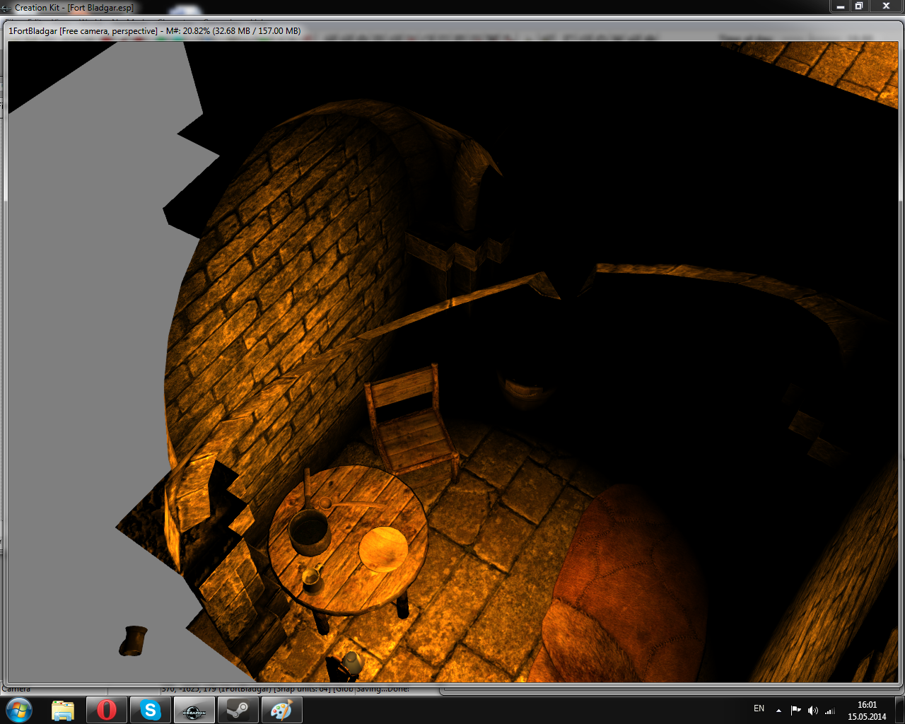This screenshot has height=724, width=905.
Task: Open the clock showing 16:01
Action: 867,711
